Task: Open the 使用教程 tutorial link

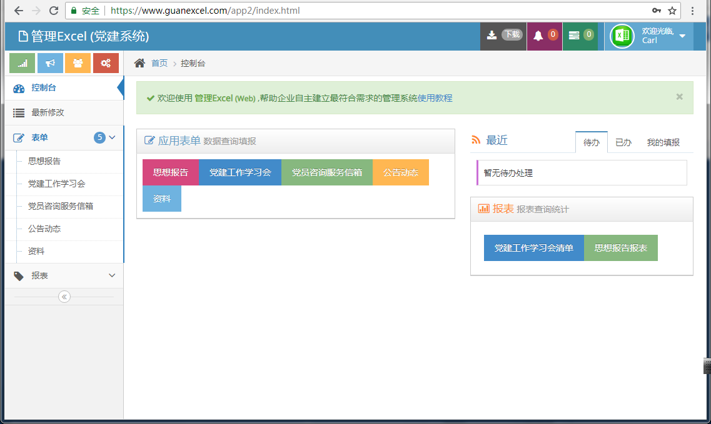Action: coord(435,98)
